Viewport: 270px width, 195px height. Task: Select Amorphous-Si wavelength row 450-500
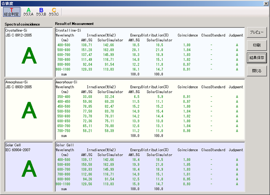tap(64, 106)
